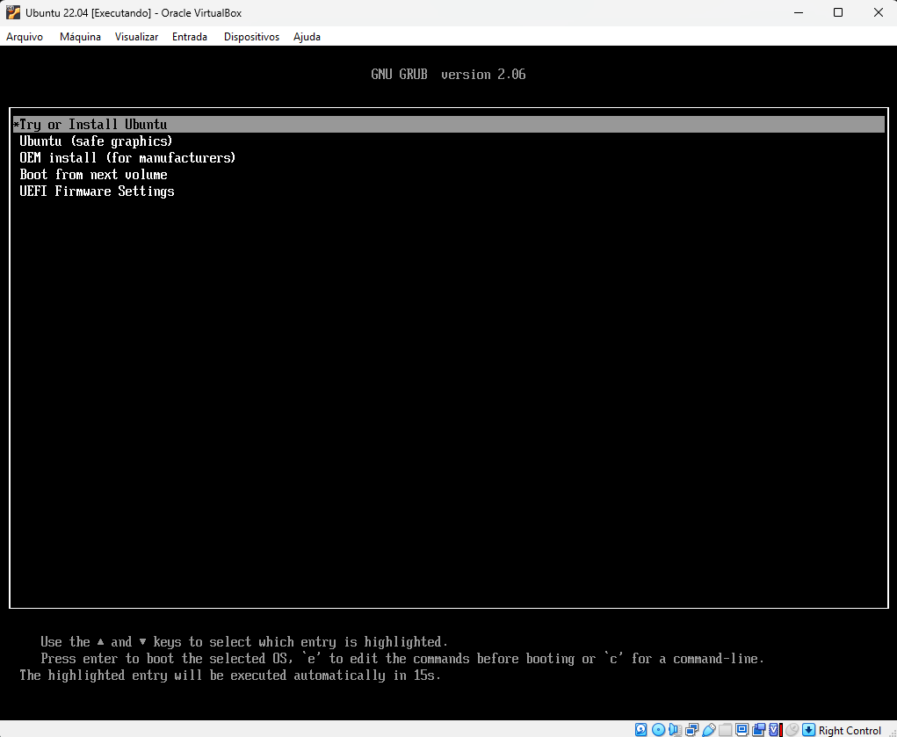This screenshot has height=737, width=897.
Task: Open the Dispositivos menu
Action: coord(251,37)
